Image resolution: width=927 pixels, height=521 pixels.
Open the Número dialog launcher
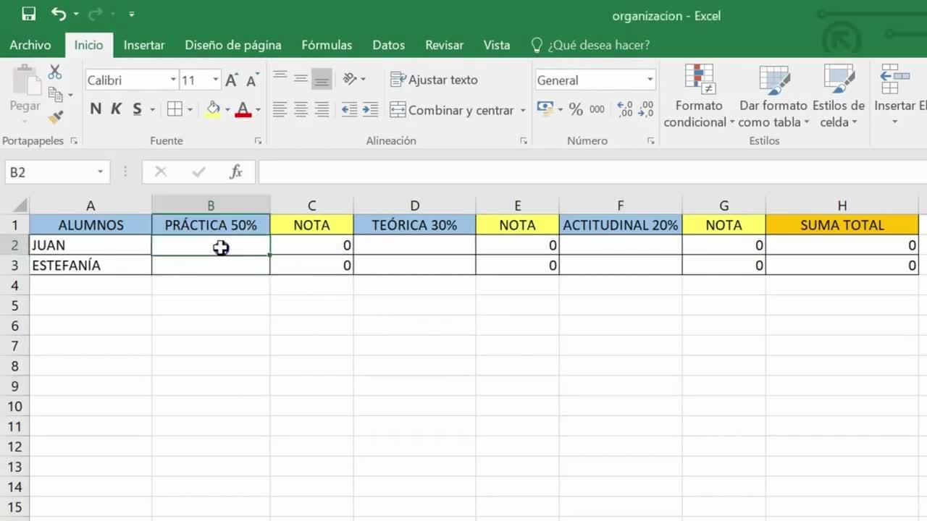(x=650, y=141)
